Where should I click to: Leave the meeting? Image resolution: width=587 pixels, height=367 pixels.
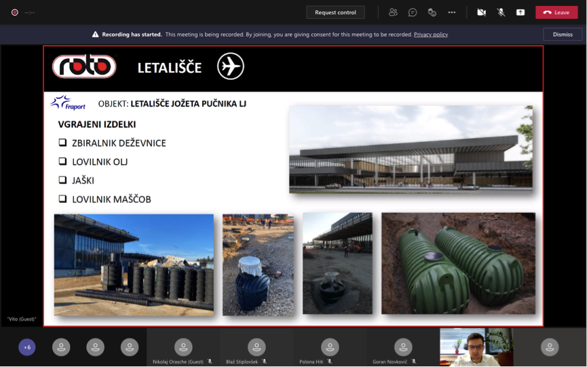click(556, 12)
